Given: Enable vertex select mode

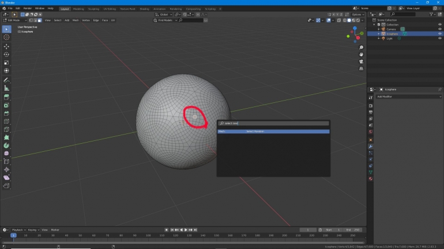Looking at the screenshot, I should pyautogui.click(x=31, y=20).
